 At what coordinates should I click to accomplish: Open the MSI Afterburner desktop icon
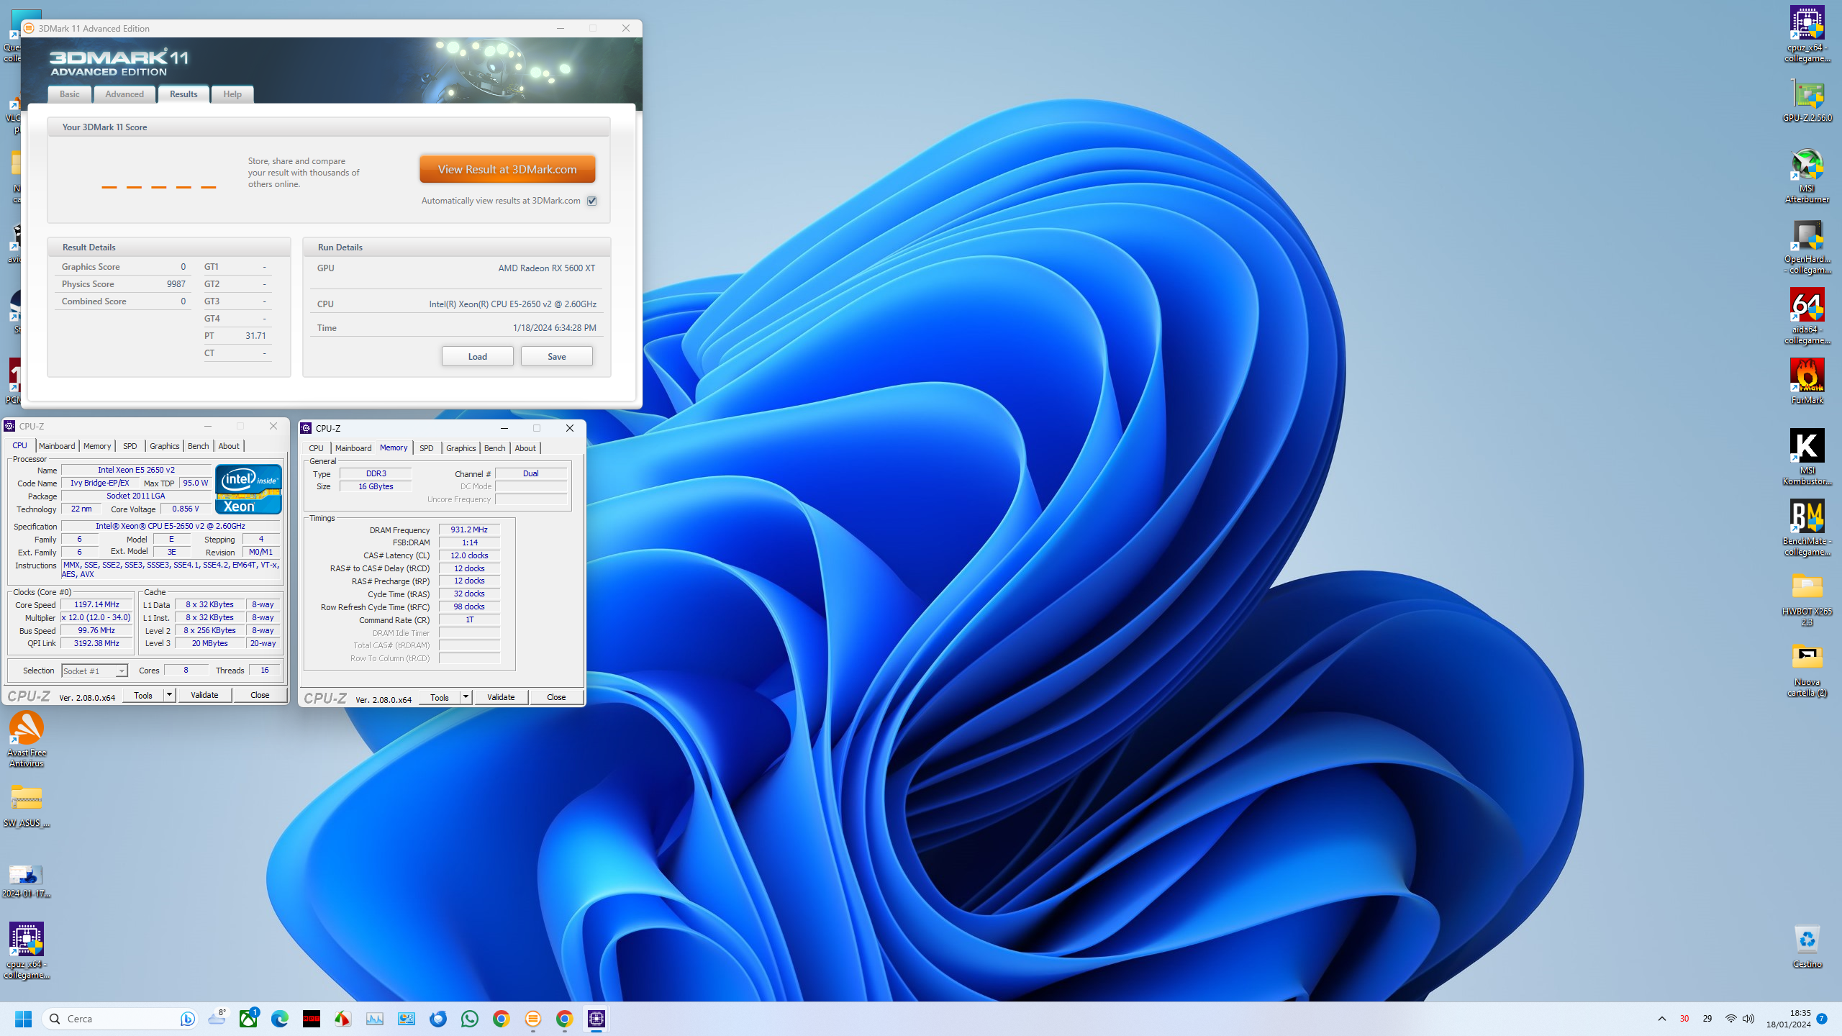[1807, 176]
